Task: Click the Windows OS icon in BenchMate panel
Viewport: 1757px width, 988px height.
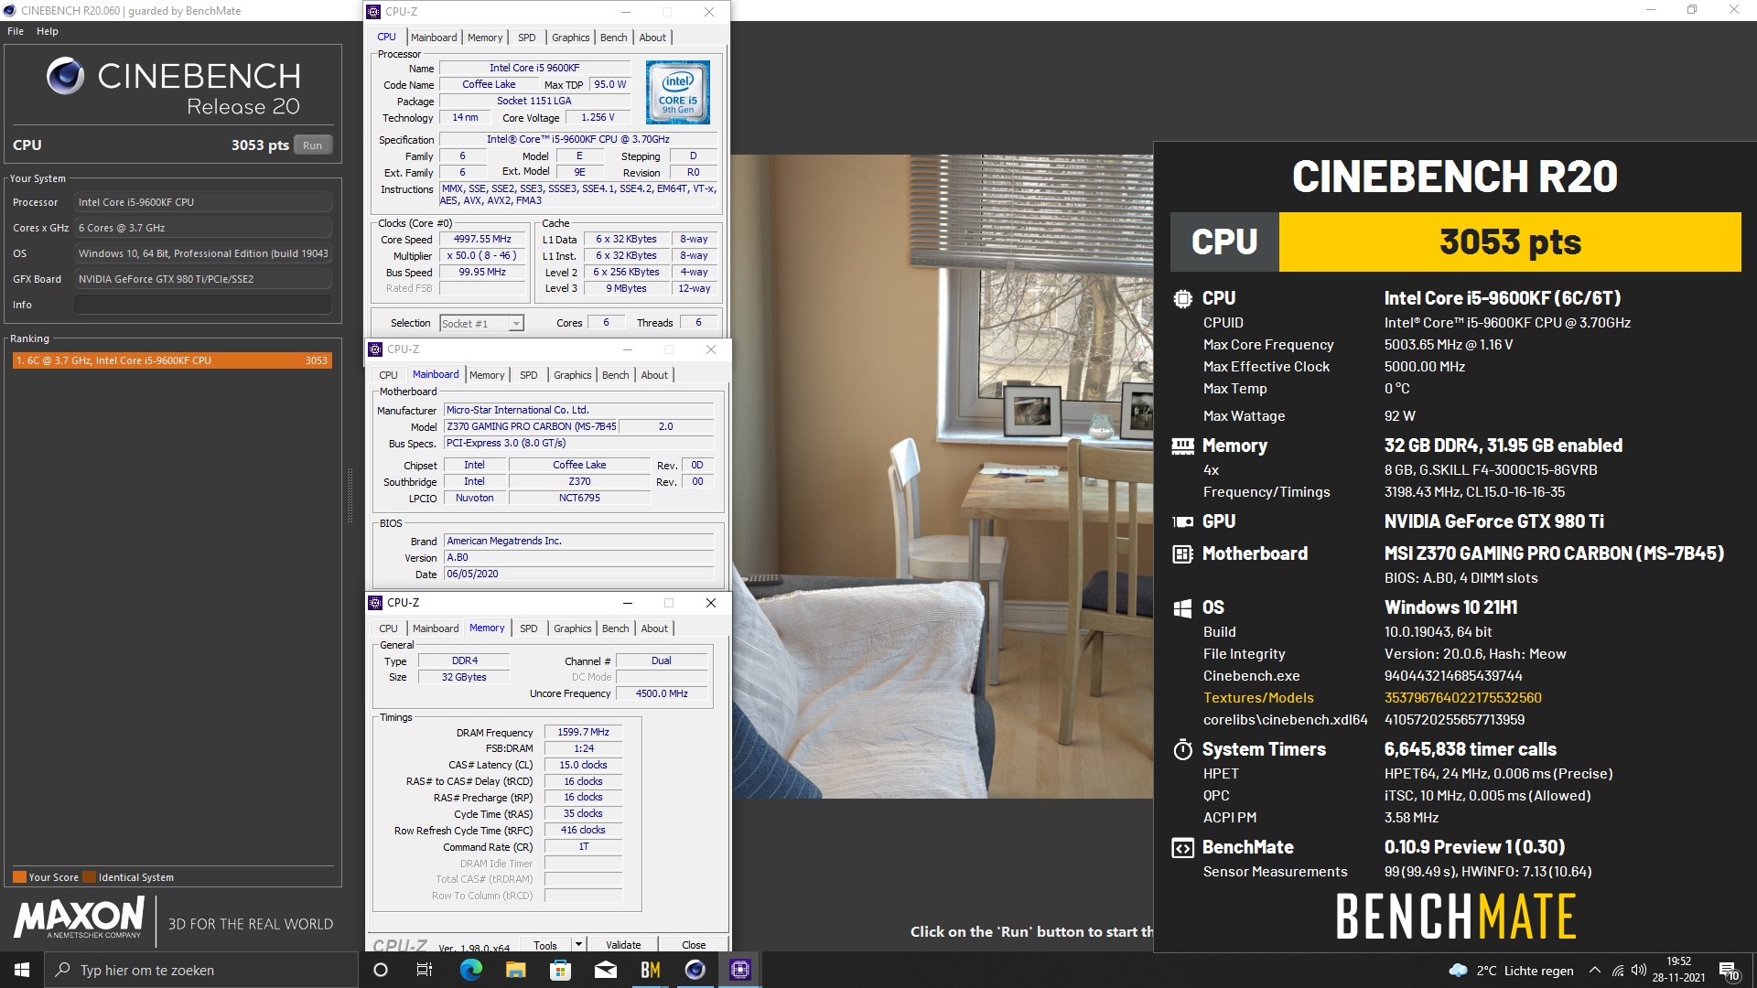Action: 1182,608
